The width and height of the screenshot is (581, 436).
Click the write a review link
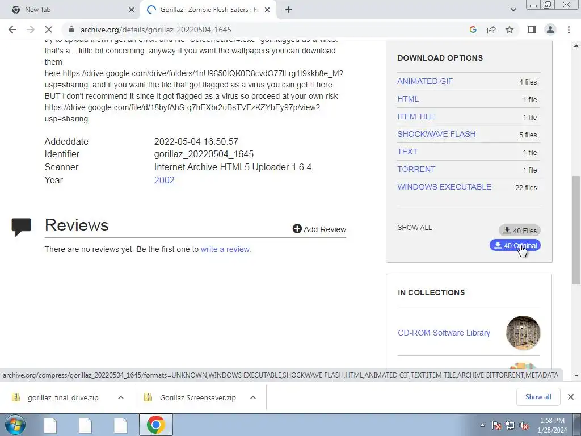point(226,249)
